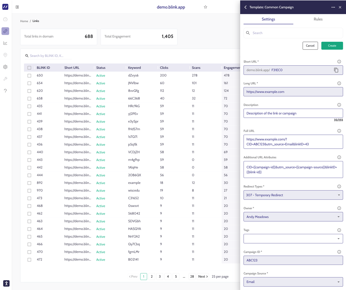Open the Owner dropdown showing Andy Meadows
Viewport: 346px width, 290px height.
(293, 217)
